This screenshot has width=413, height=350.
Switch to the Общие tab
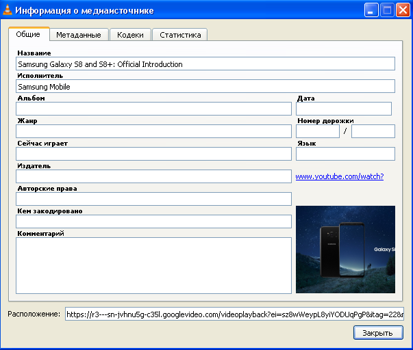pos(29,34)
